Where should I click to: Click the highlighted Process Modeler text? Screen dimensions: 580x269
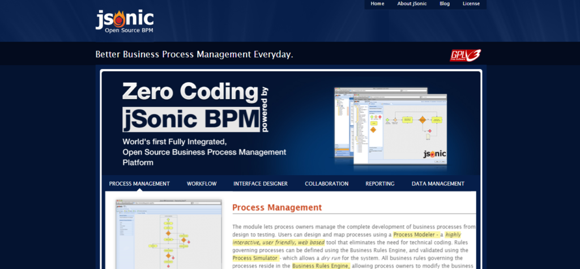(x=416, y=234)
